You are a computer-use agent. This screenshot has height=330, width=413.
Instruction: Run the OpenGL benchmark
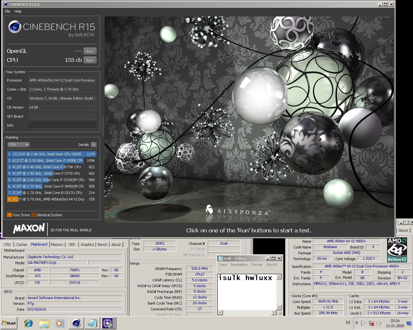click(x=90, y=51)
